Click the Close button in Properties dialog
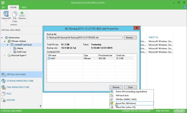 click(x=130, y=87)
